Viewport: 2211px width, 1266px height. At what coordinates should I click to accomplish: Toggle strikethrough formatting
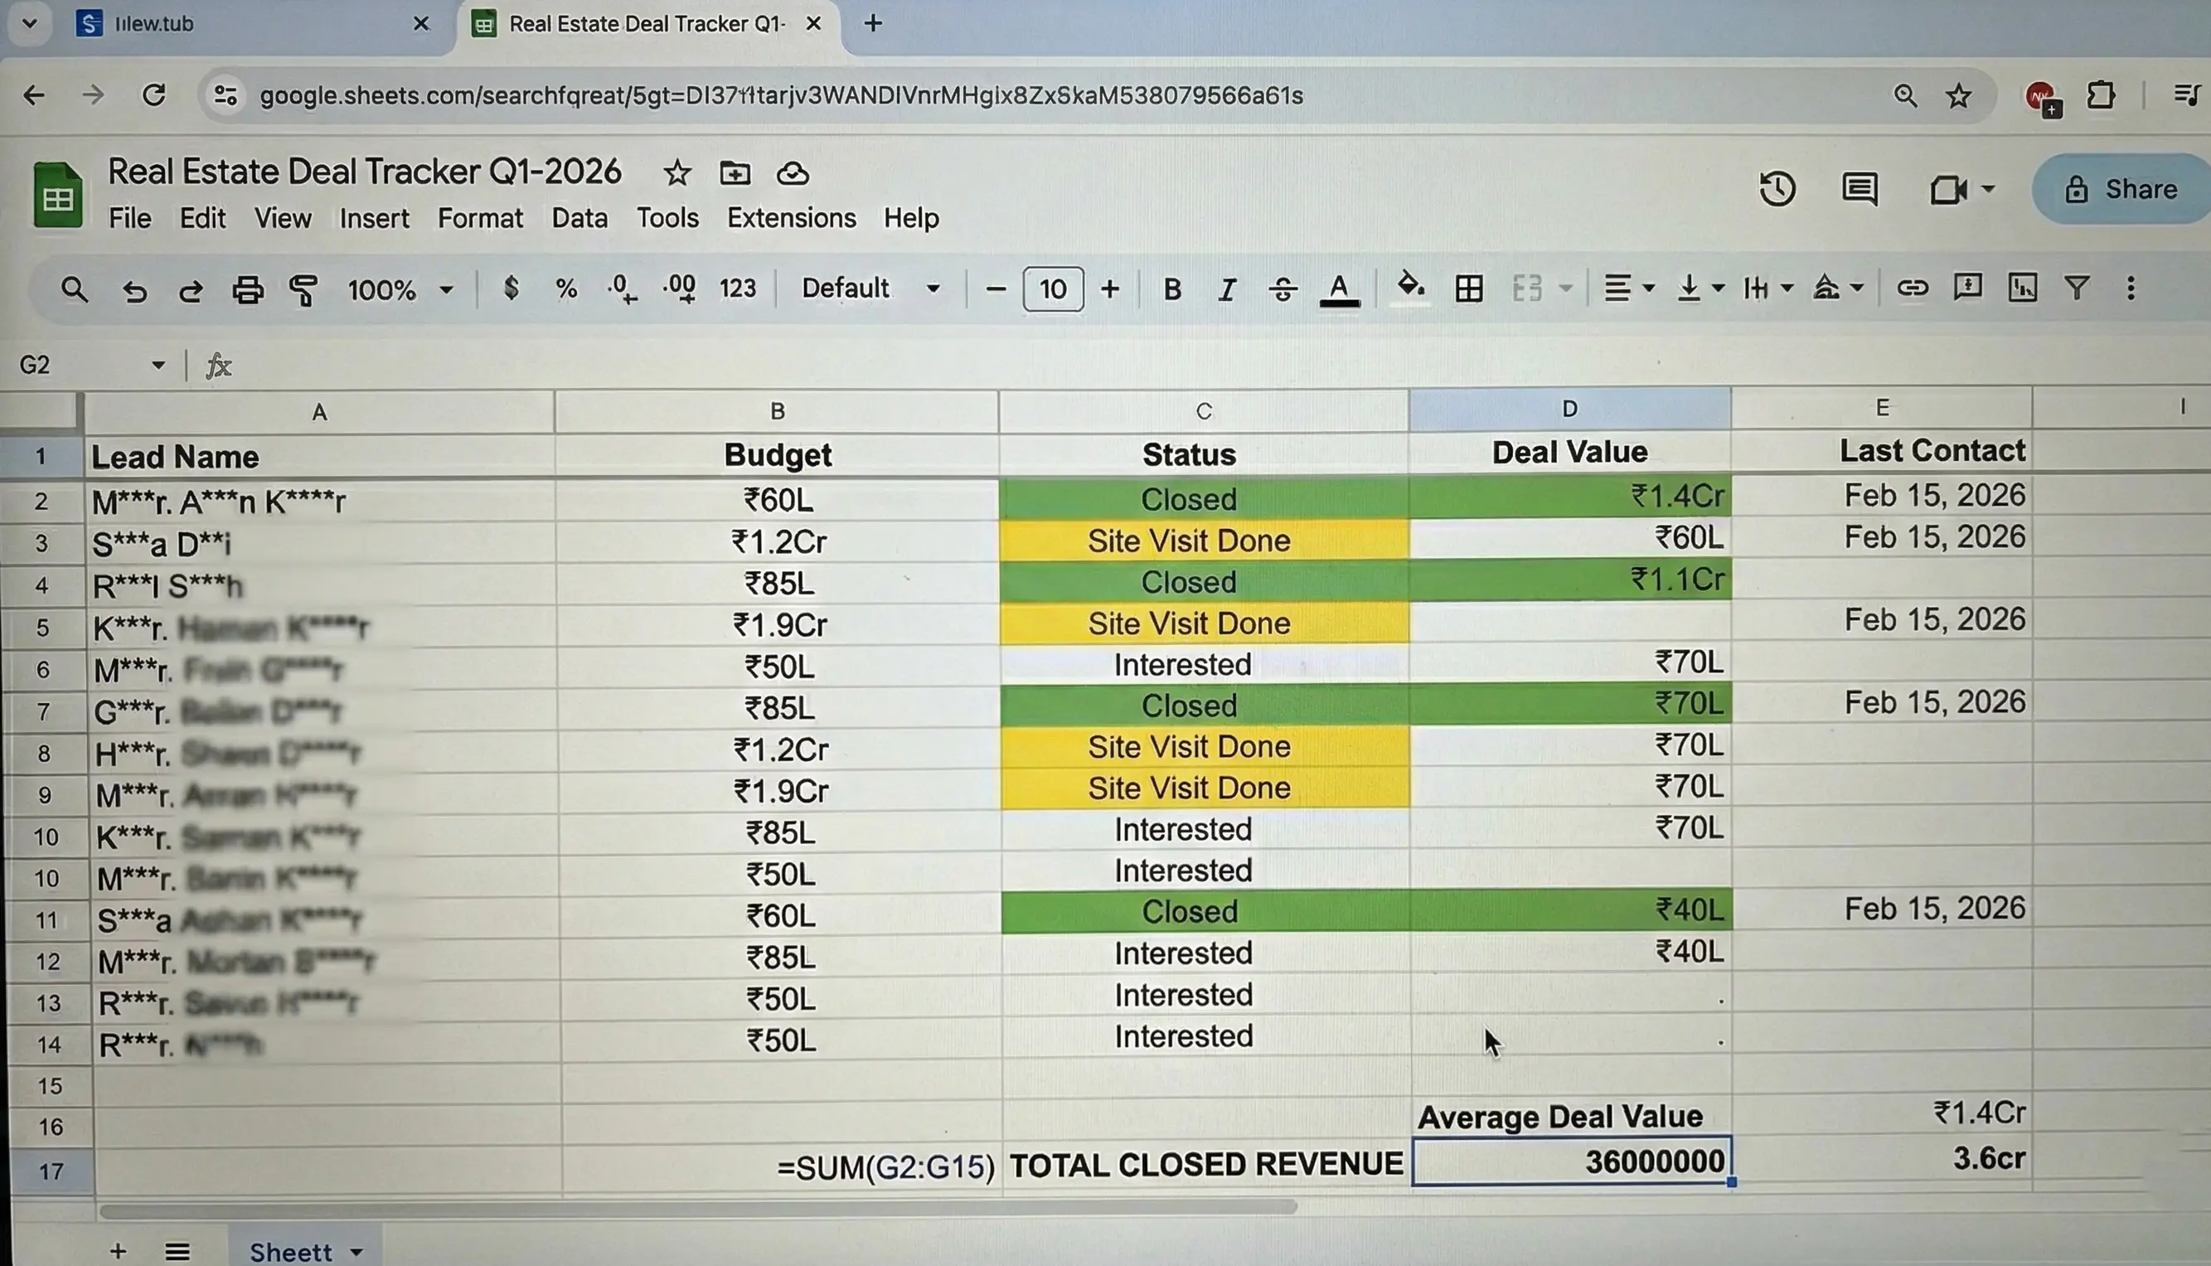(x=1282, y=289)
